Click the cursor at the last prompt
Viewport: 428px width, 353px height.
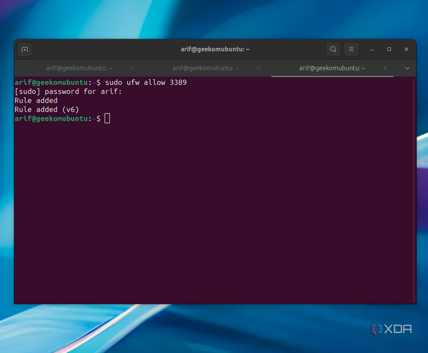pos(107,118)
